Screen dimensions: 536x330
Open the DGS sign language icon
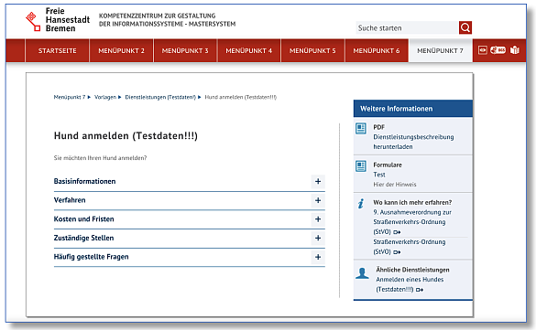498,50
